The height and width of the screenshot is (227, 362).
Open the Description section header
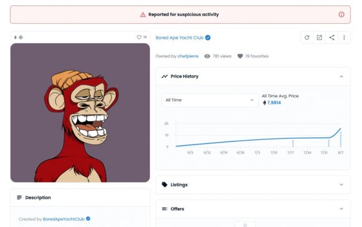pos(80,198)
